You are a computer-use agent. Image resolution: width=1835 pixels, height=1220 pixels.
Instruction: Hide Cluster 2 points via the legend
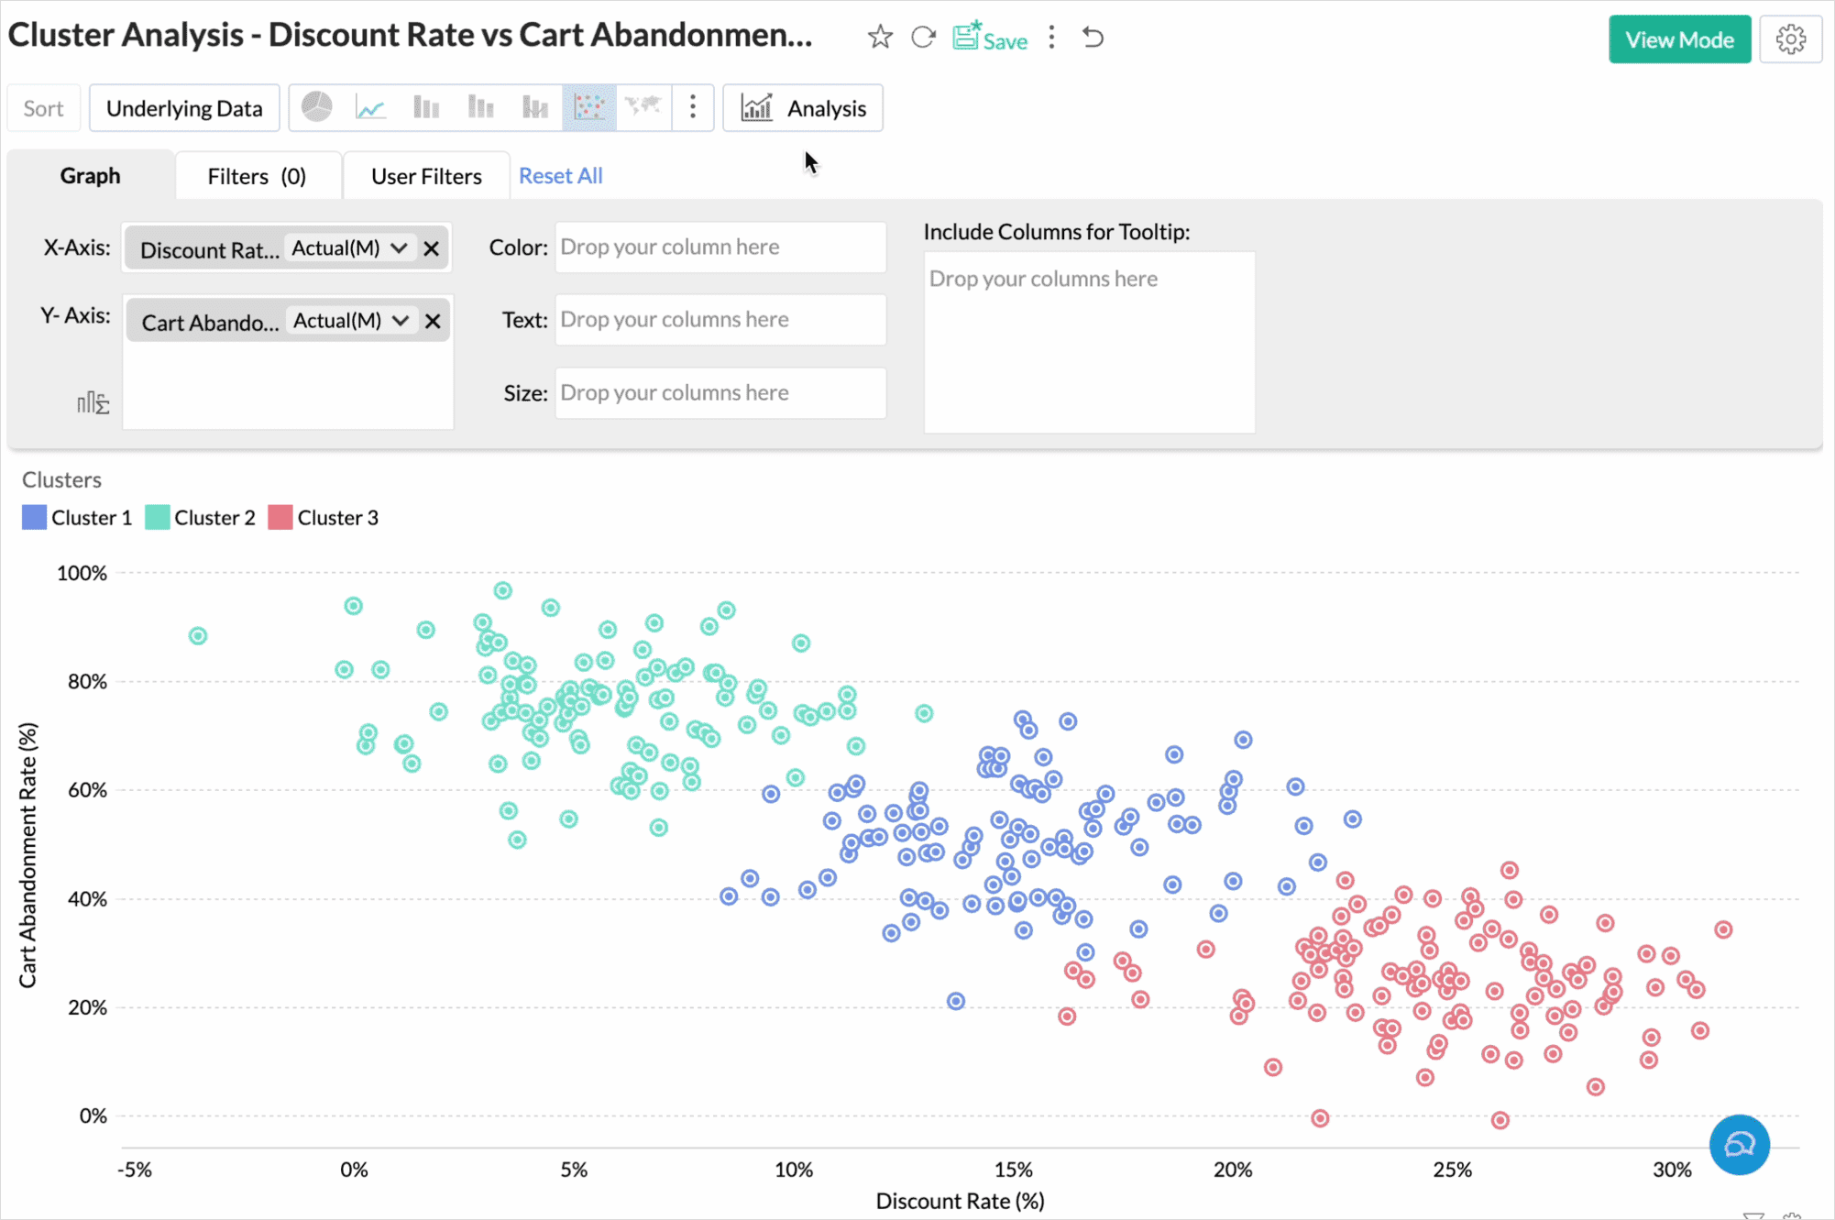coord(201,517)
